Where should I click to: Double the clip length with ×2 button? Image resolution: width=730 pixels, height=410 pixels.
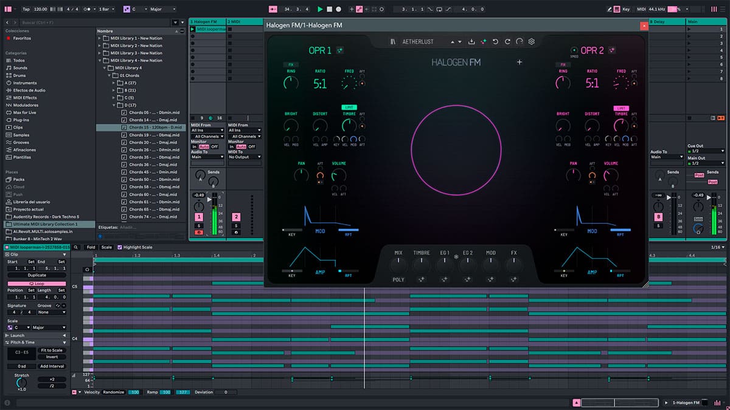pyautogui.click(x=52, y=379)
